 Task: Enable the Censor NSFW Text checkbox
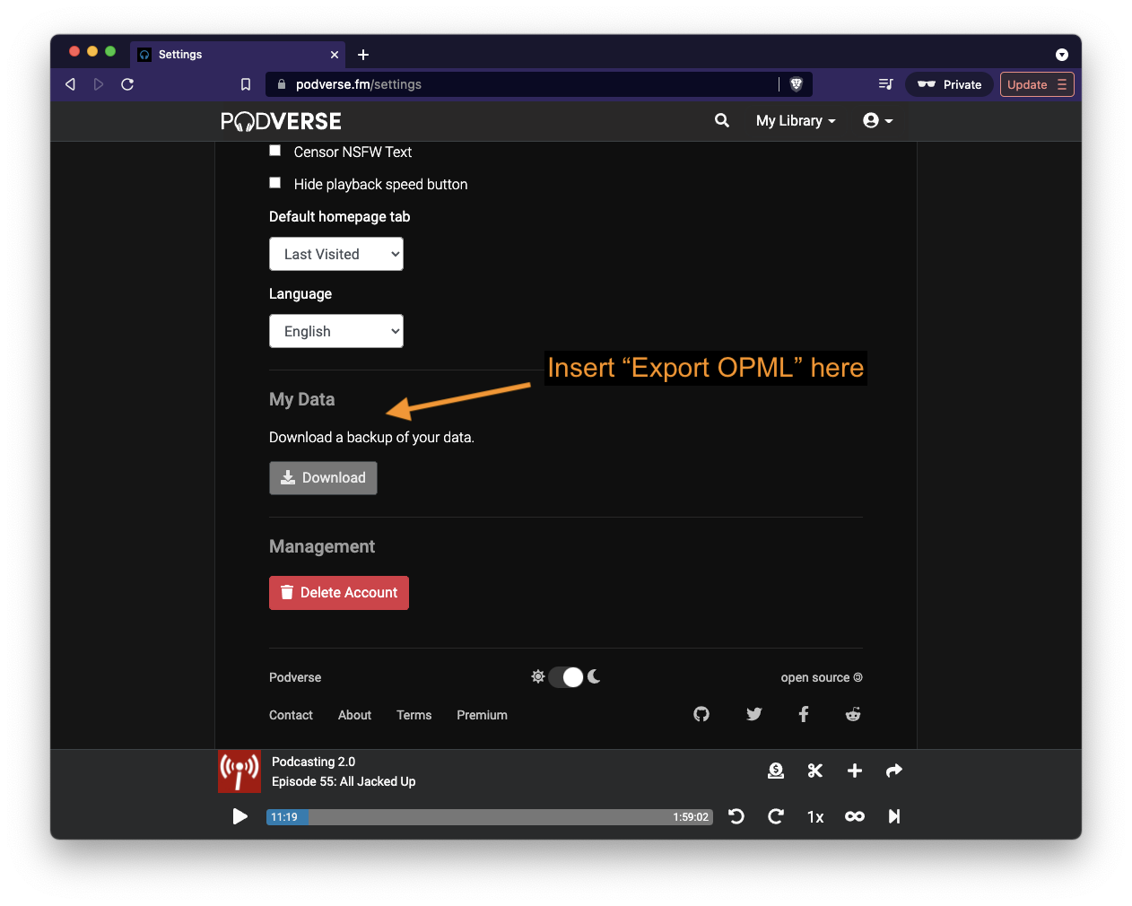[274, 150]
